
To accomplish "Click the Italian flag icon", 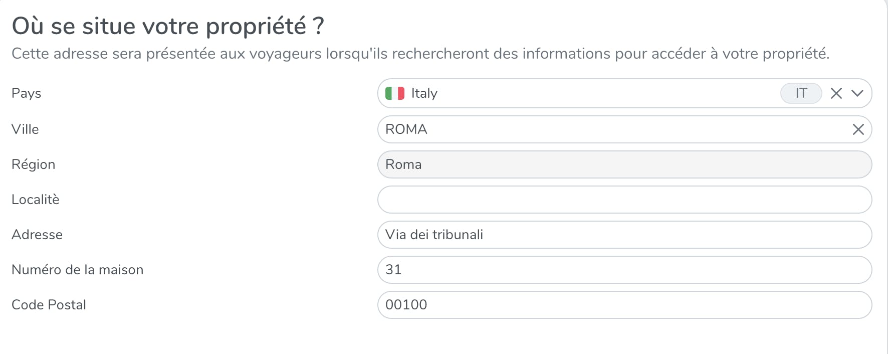I will pyautogui.click(x=395, y=93).
